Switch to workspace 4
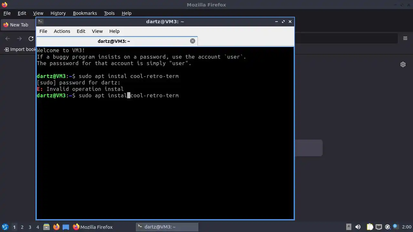 [x=38, y=227]
